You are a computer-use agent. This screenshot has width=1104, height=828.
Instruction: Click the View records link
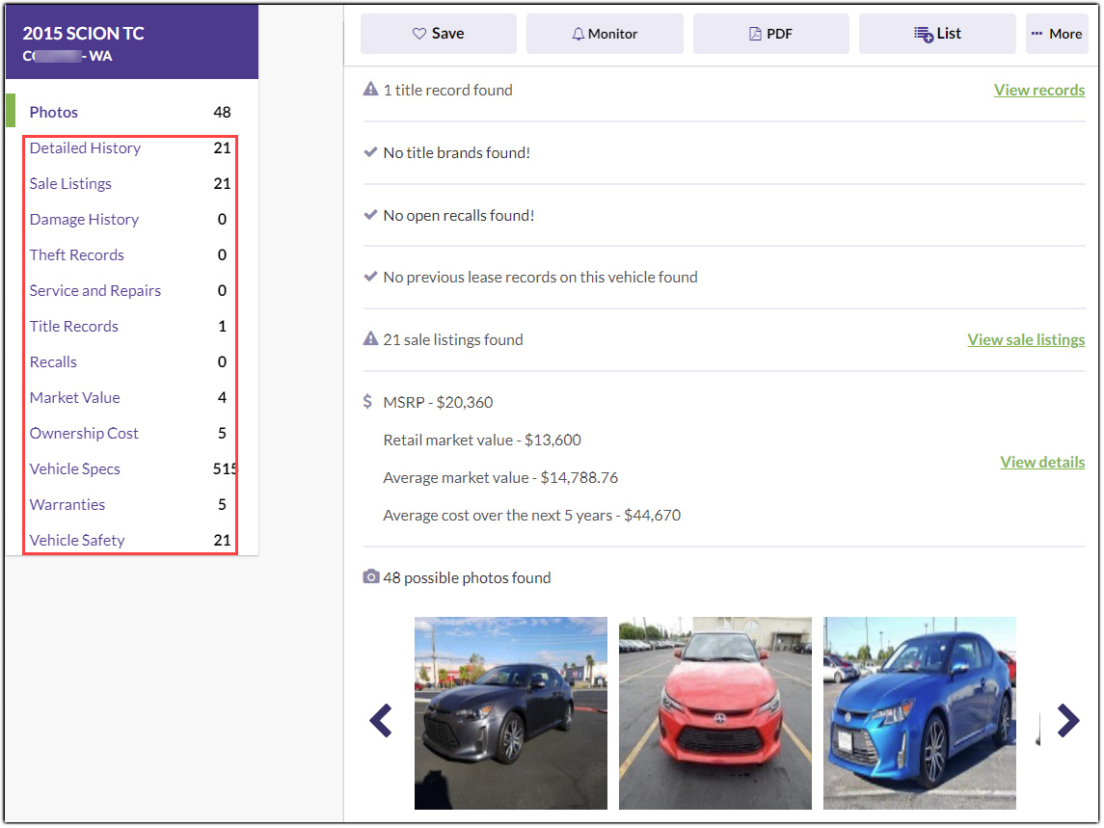click(1039, 90)
